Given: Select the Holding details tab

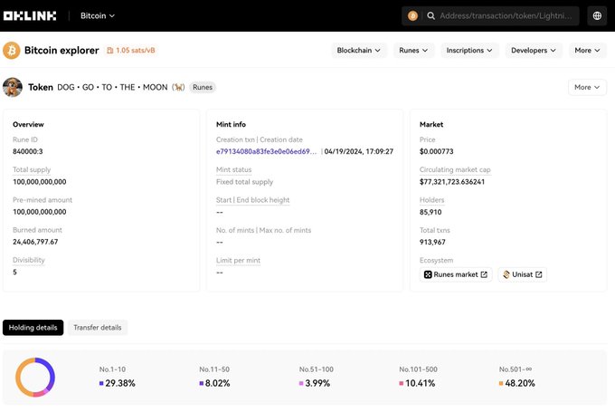Looking at the screenshot, I should pos(33,328).
